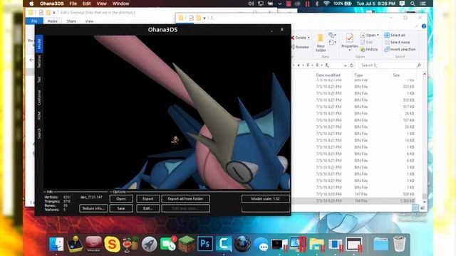Open the Trash in the Dock
This screenshot has height=256, width=456.
399,244
